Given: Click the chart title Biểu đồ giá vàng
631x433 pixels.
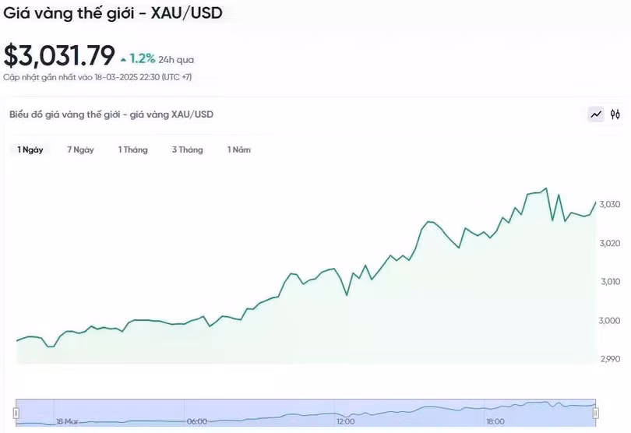Looking at the screenshot, I should point(111,114).
